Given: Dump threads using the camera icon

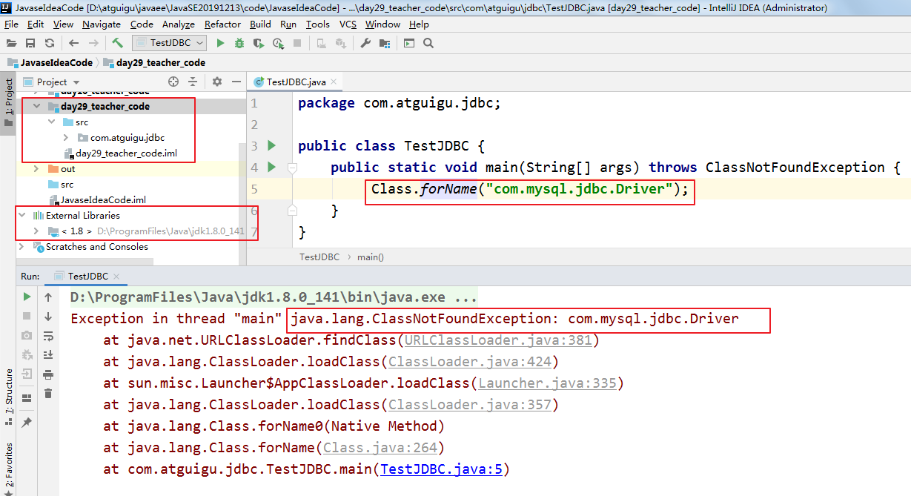Looking at the screenshot, I should (27, 335).
